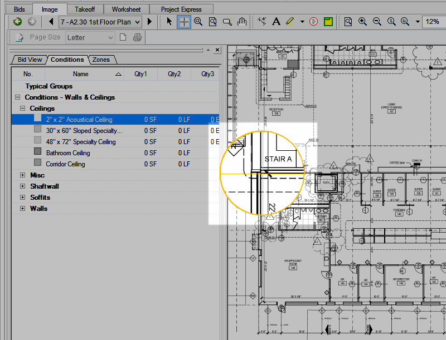Click the yellow swatch of Acoustical Ceiling
Image resolution: width=446 pixels, height=340 pixels.
(37, 118)
